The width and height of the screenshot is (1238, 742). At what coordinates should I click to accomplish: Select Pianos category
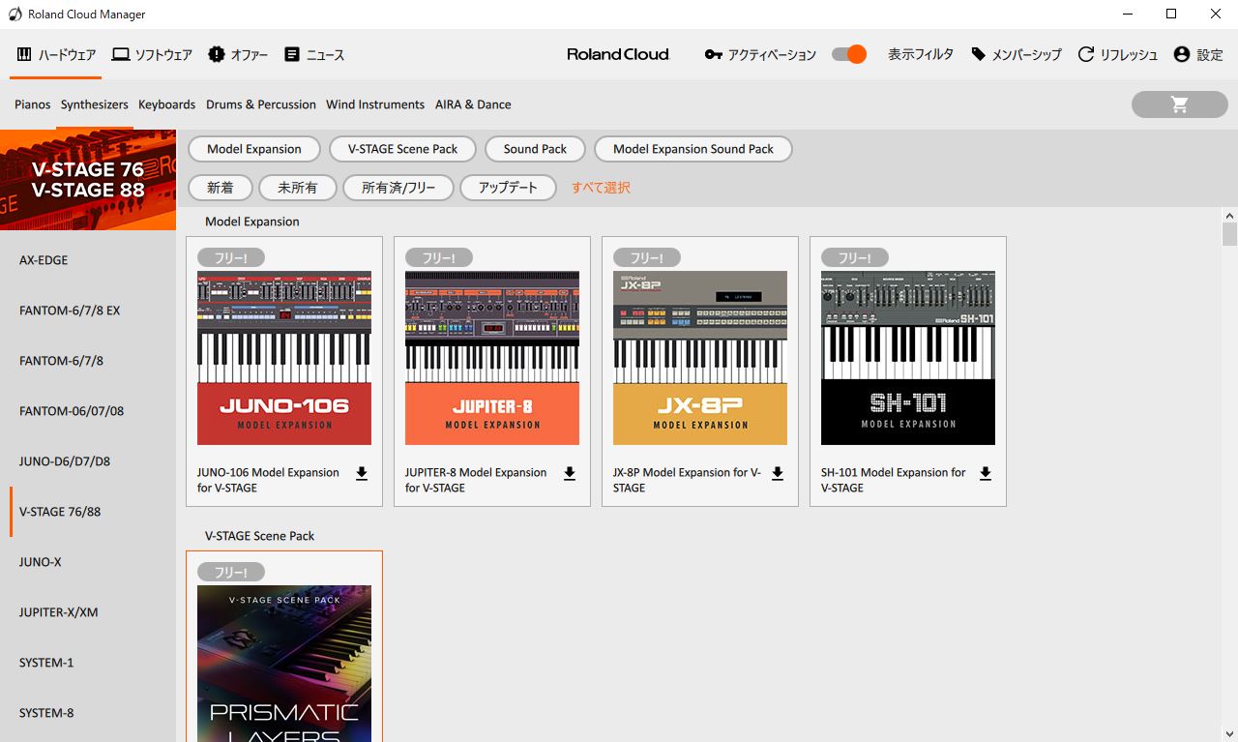32,104
